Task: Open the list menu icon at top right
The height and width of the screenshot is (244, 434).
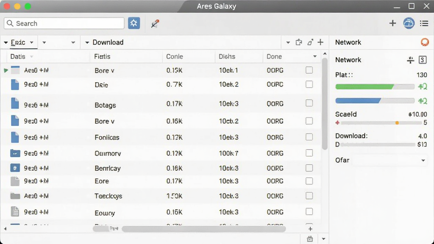Action: (424, 24)
